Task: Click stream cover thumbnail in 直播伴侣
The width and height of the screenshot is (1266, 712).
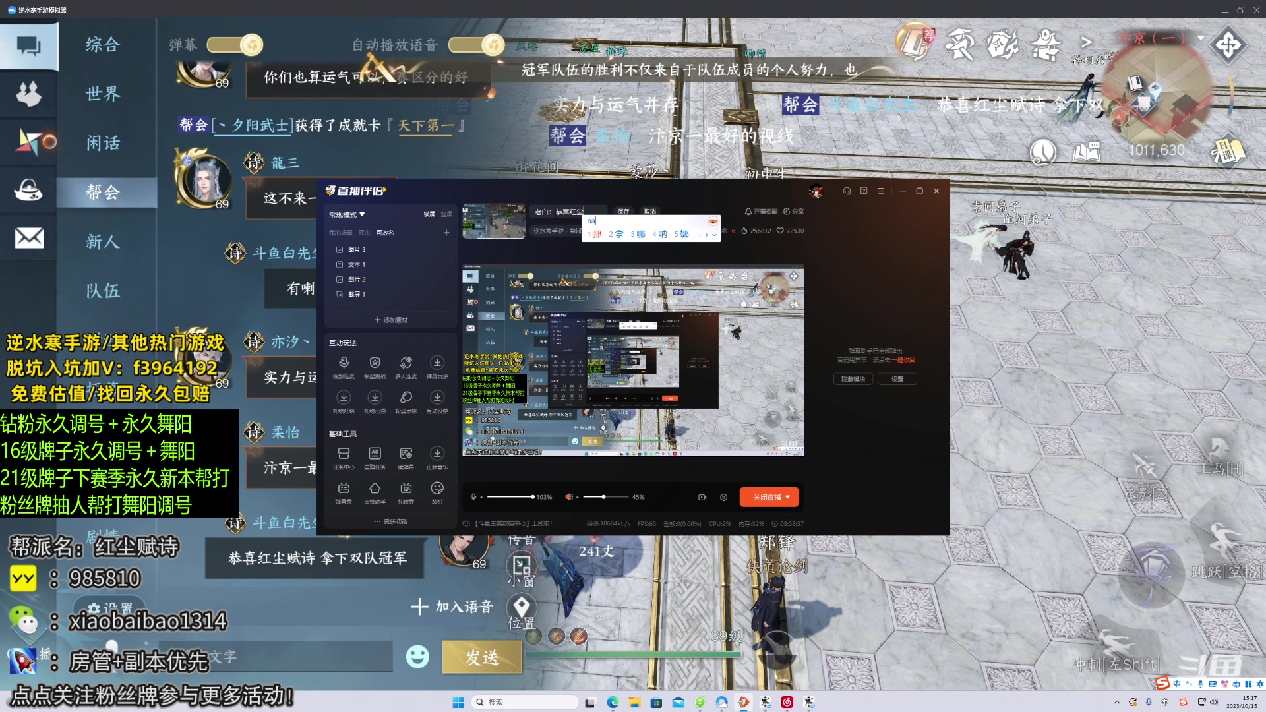Action: coord(494,222)
